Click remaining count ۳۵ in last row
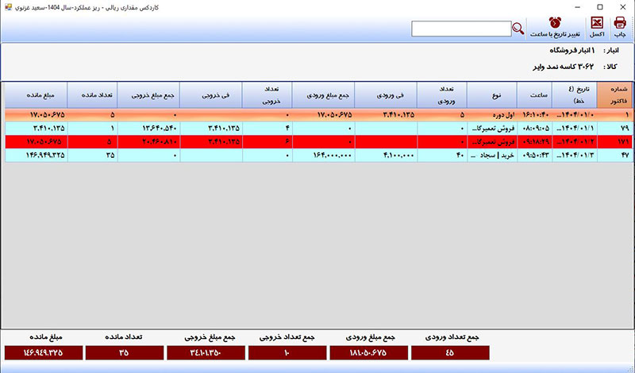The height and width of the screenshot is (373, 635). tap(93, 155)
